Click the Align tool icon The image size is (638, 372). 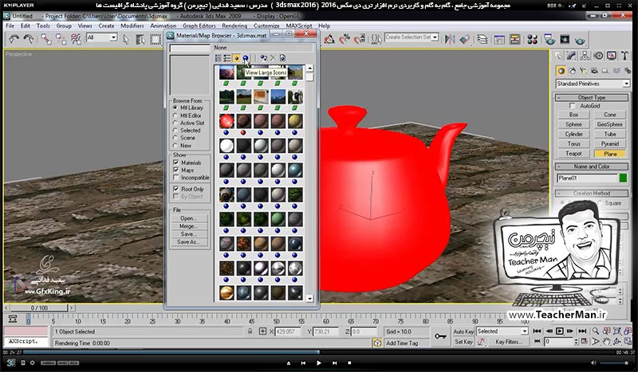coord(465,39)
